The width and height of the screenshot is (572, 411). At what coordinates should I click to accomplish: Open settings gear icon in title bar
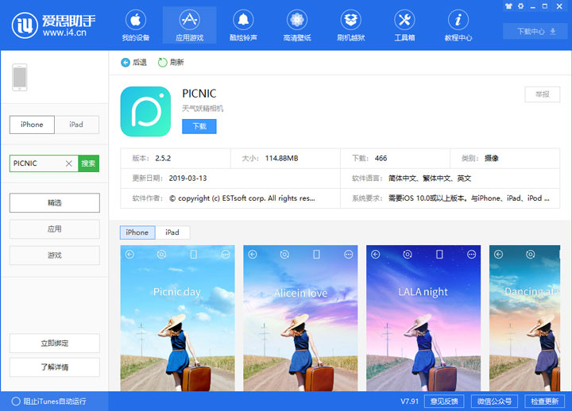click(x=520, y=6)
